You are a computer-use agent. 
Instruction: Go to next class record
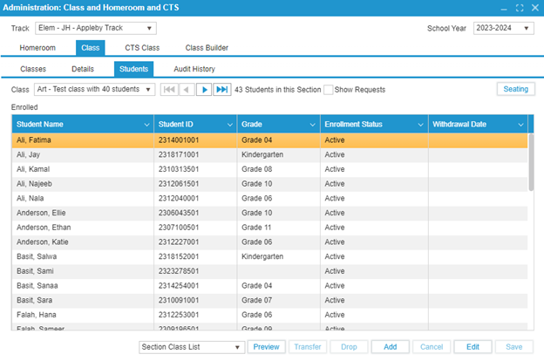(204, 89)
